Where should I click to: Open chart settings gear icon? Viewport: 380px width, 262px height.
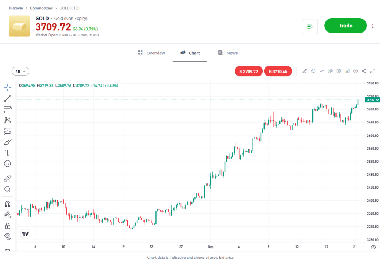click(x=338, y=71)
